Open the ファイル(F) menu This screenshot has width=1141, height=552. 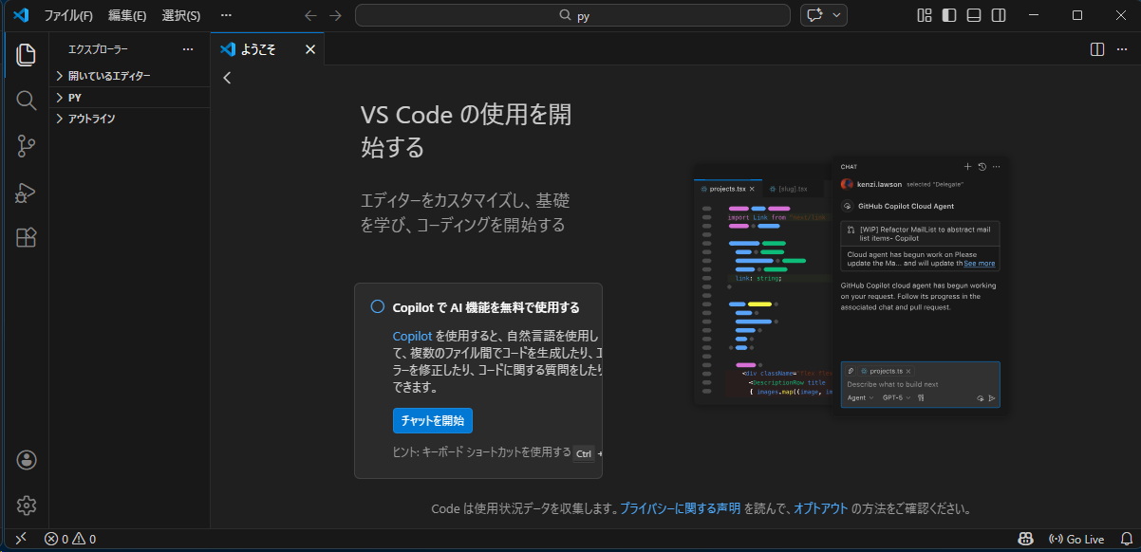68,15
